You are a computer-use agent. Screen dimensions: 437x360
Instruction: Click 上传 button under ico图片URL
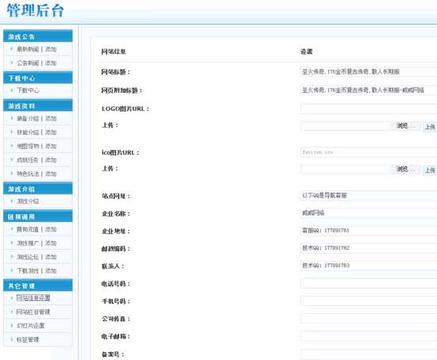pyautogui.click(x=430, y=170)
